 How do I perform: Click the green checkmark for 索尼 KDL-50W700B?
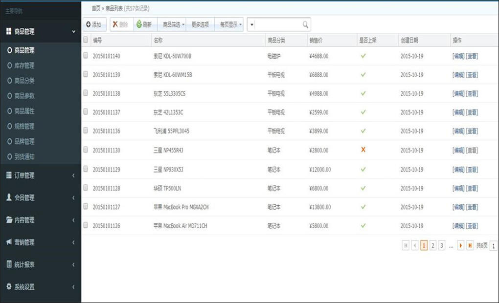coord(363,56)
